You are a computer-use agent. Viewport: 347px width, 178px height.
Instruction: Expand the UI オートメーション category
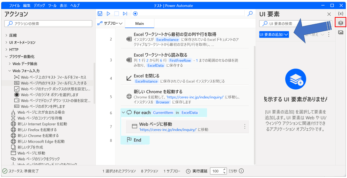6,42
